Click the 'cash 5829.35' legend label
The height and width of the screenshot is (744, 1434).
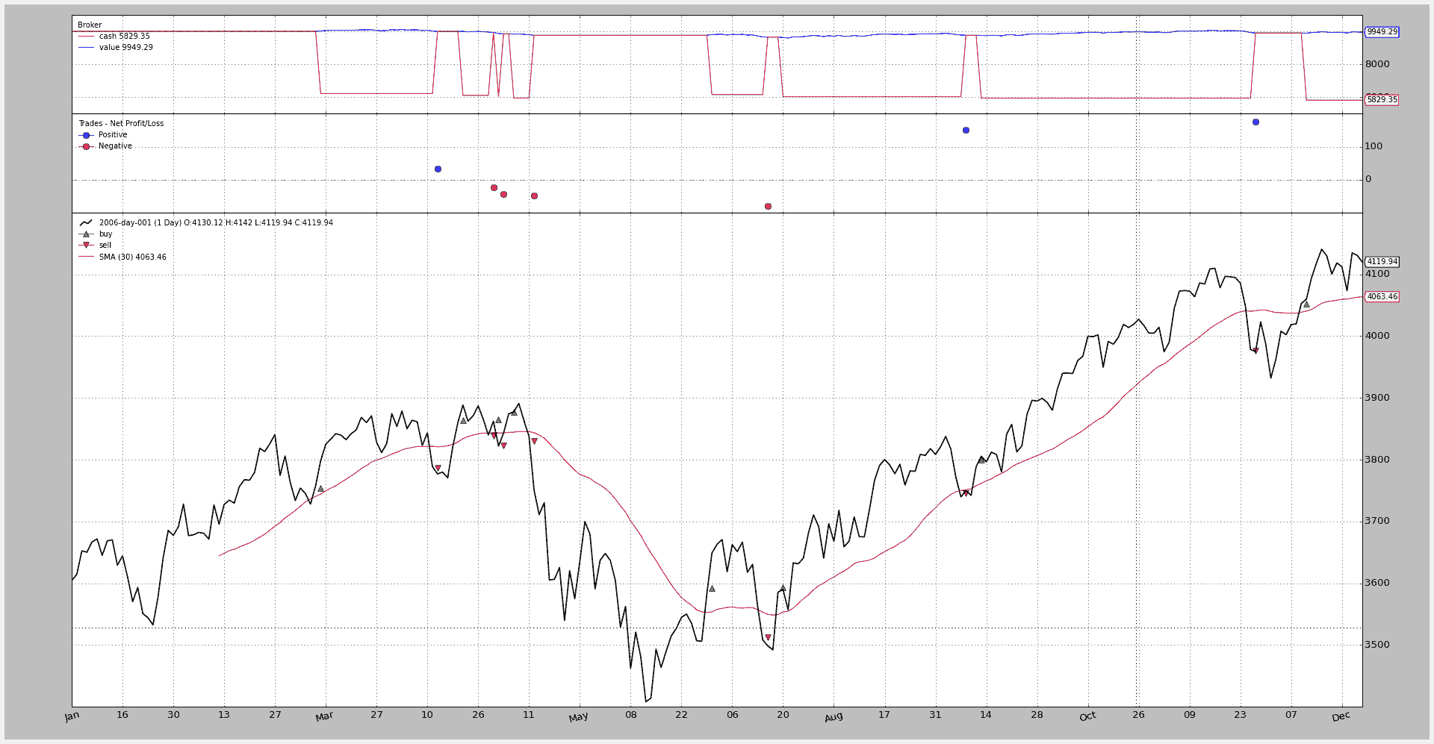pyautogui.click(x=124, y=37)
